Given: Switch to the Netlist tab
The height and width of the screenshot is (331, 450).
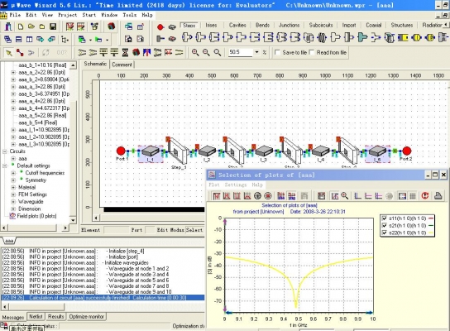Looking at the screenshot, I should (x=36, y=316).
